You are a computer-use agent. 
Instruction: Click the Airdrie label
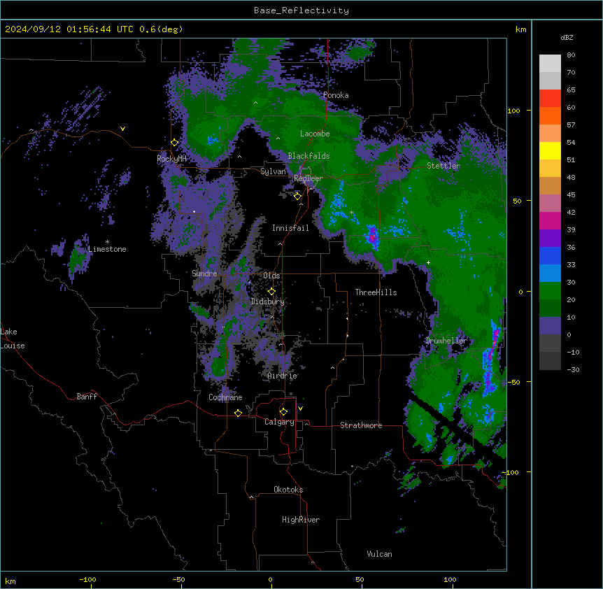click(x=283, y=376)
